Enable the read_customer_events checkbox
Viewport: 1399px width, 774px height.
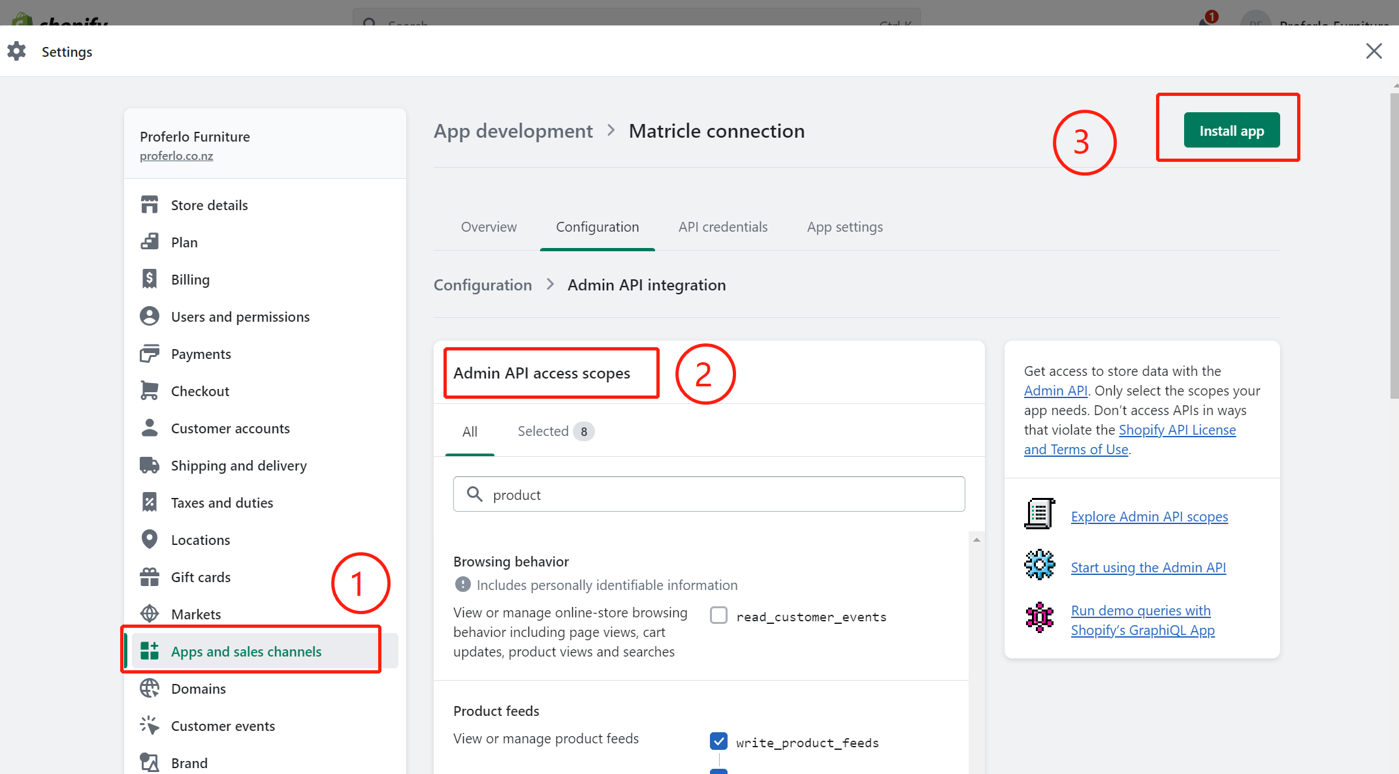pyautogui.click(x=718, y=615)
